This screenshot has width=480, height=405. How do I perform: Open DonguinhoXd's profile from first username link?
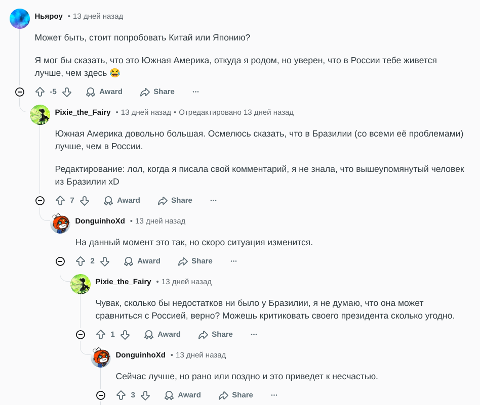(100, 221)
